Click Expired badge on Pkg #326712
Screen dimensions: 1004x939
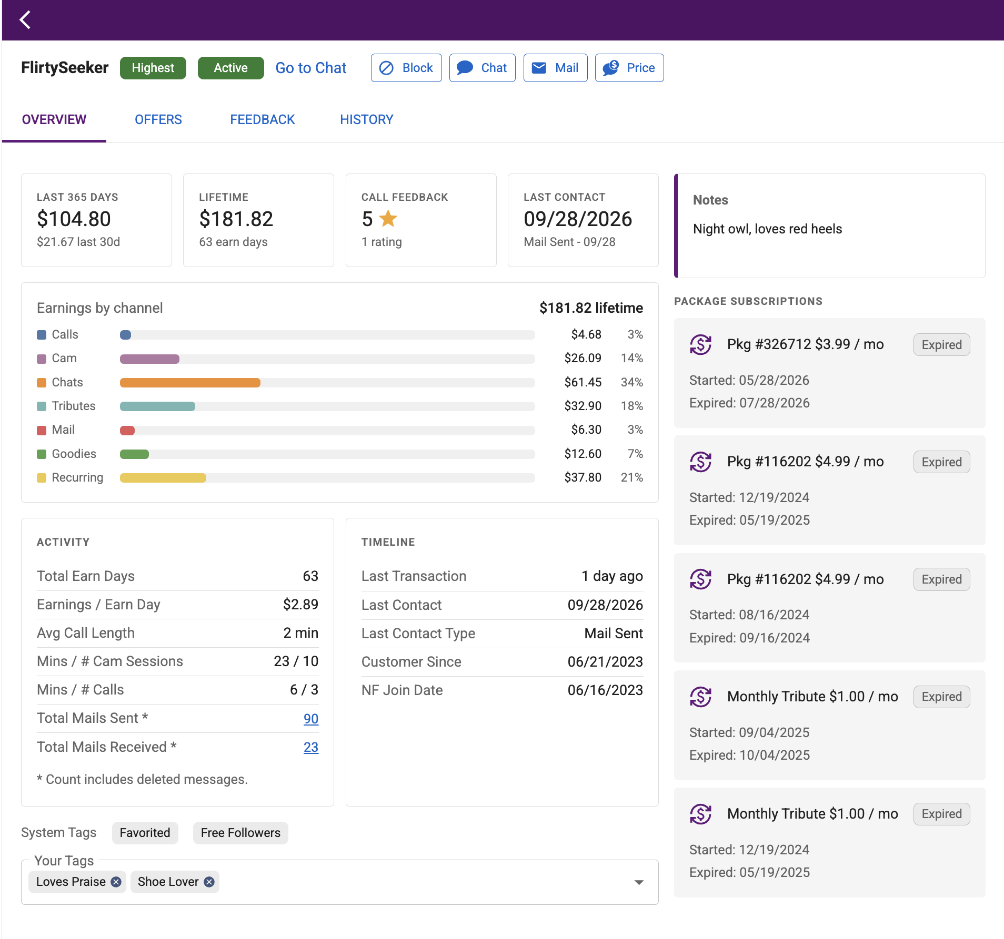(x=941, y=344)
